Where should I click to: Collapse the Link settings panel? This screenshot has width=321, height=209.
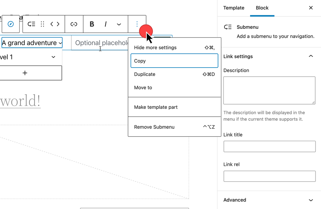[x=311, y=56]
